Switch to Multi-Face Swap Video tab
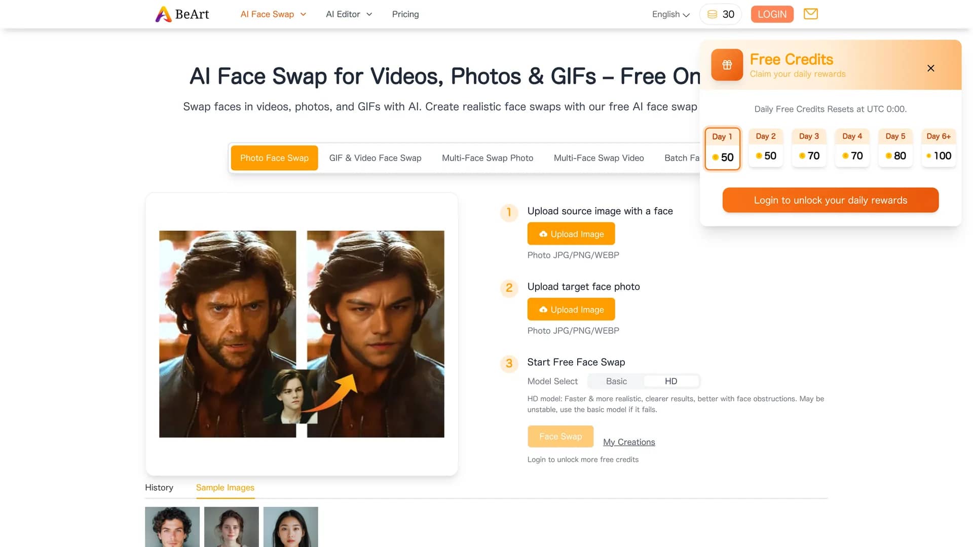Image resolution: width=973 pixels, height=547 pixels. click(x=598, y=158)
